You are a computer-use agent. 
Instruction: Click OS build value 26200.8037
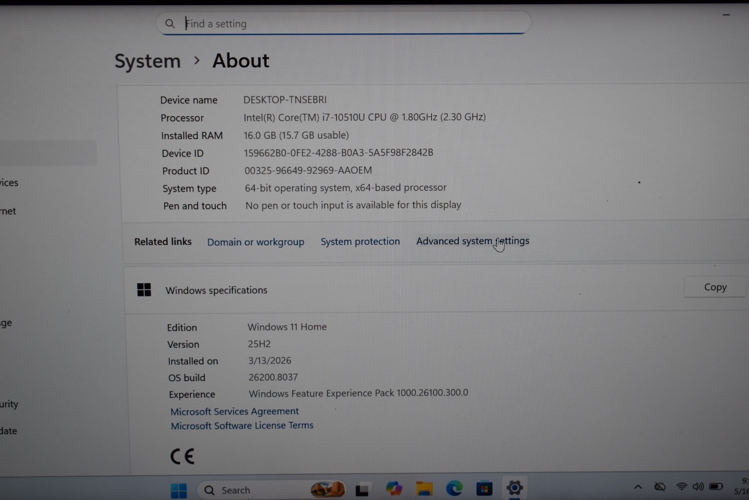[x=273, y=377]
